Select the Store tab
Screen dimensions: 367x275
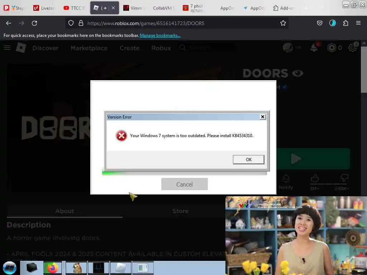point(180,211)
